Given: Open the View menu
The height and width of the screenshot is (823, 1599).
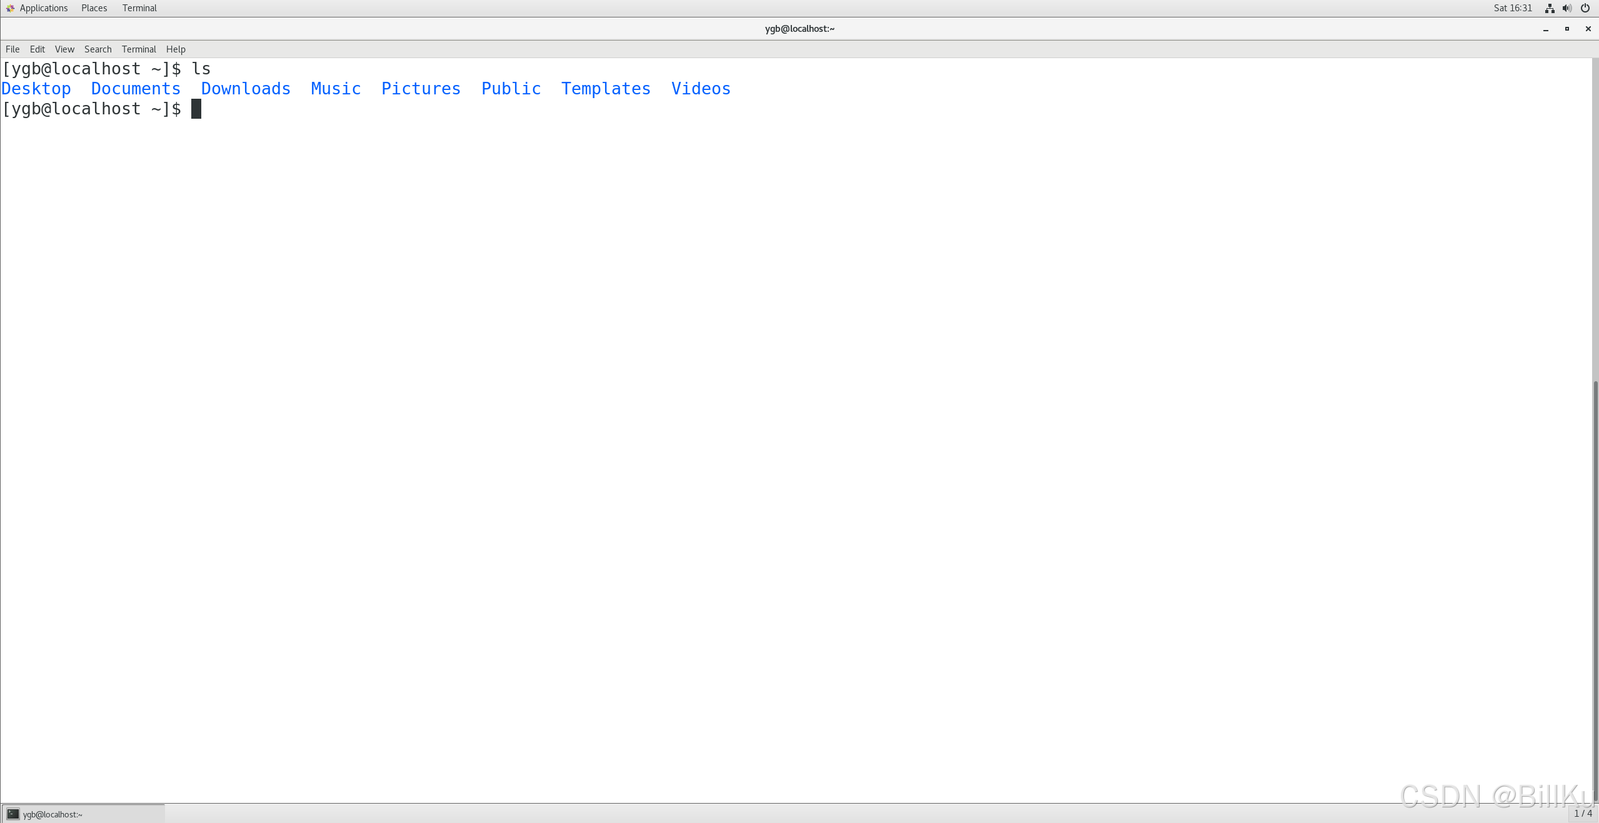Looking at the screenshot, I should [64, 49].
